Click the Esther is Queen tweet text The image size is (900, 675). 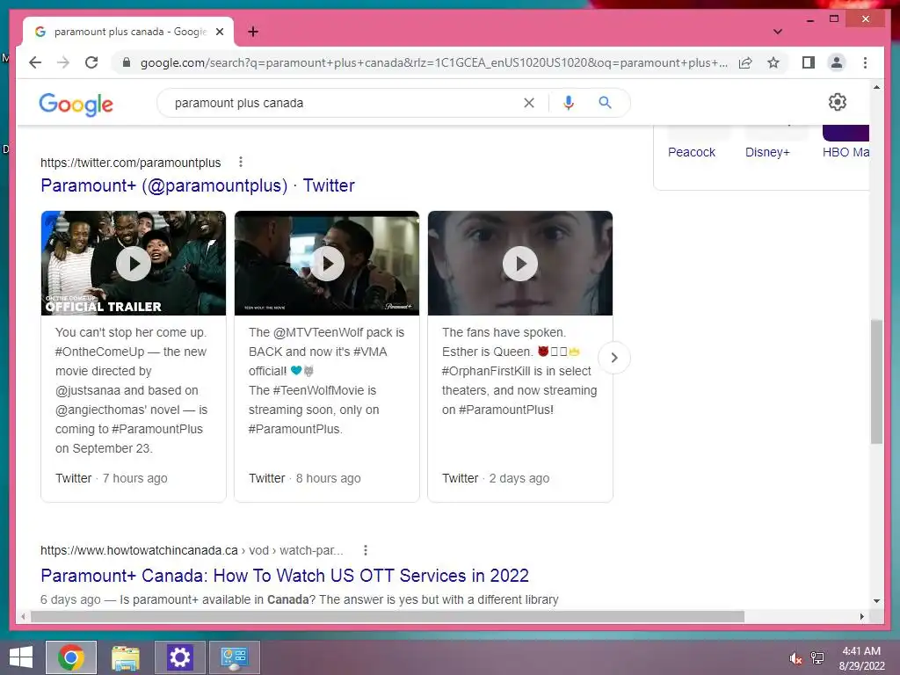[x=519, y=371]
